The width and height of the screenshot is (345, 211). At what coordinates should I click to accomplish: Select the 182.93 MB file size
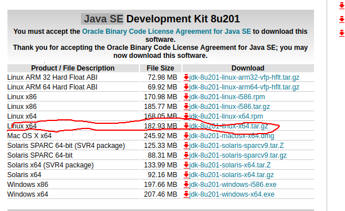click(161, 126)
